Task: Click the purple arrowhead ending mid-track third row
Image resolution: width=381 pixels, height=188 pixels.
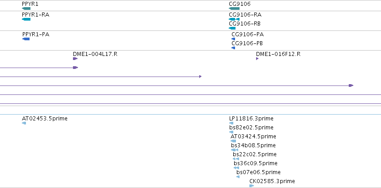Action: point(201,77)
